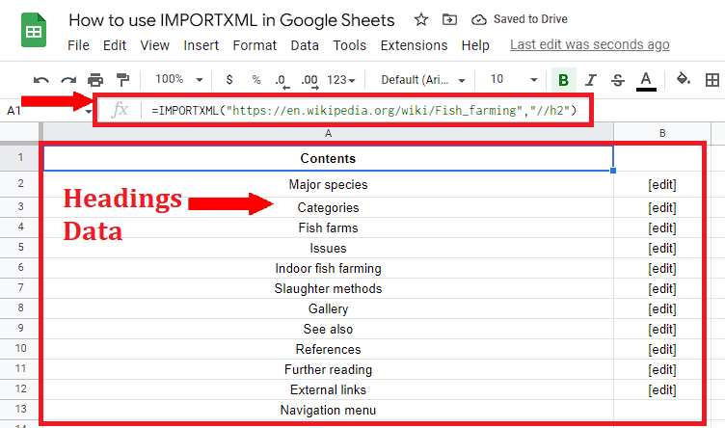Select the Further reading cell
The height and width of the screenshot is (428, 725).
click(328, 370)
